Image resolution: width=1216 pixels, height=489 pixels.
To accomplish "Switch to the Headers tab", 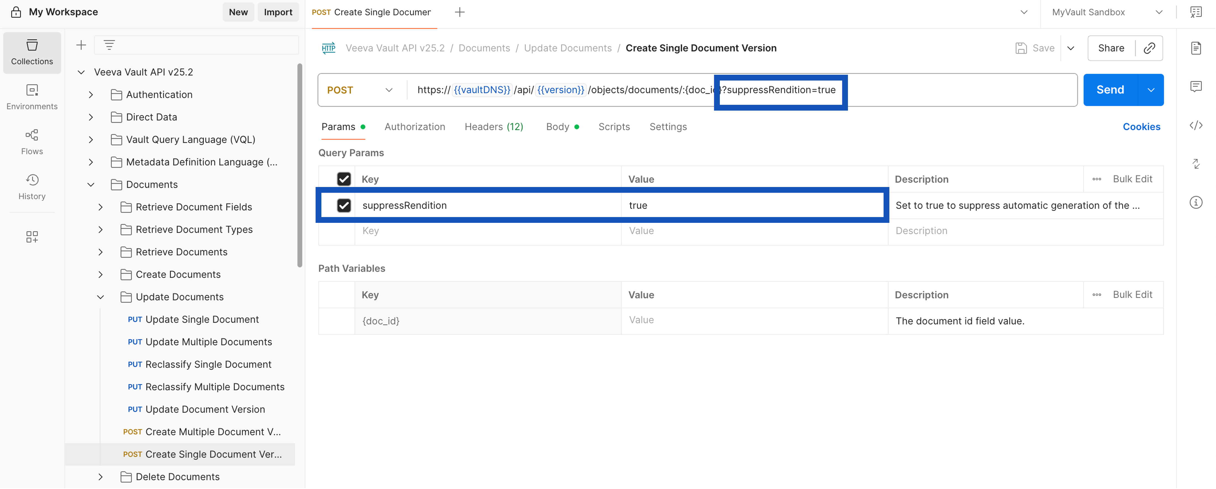I will tap(493, 127).
